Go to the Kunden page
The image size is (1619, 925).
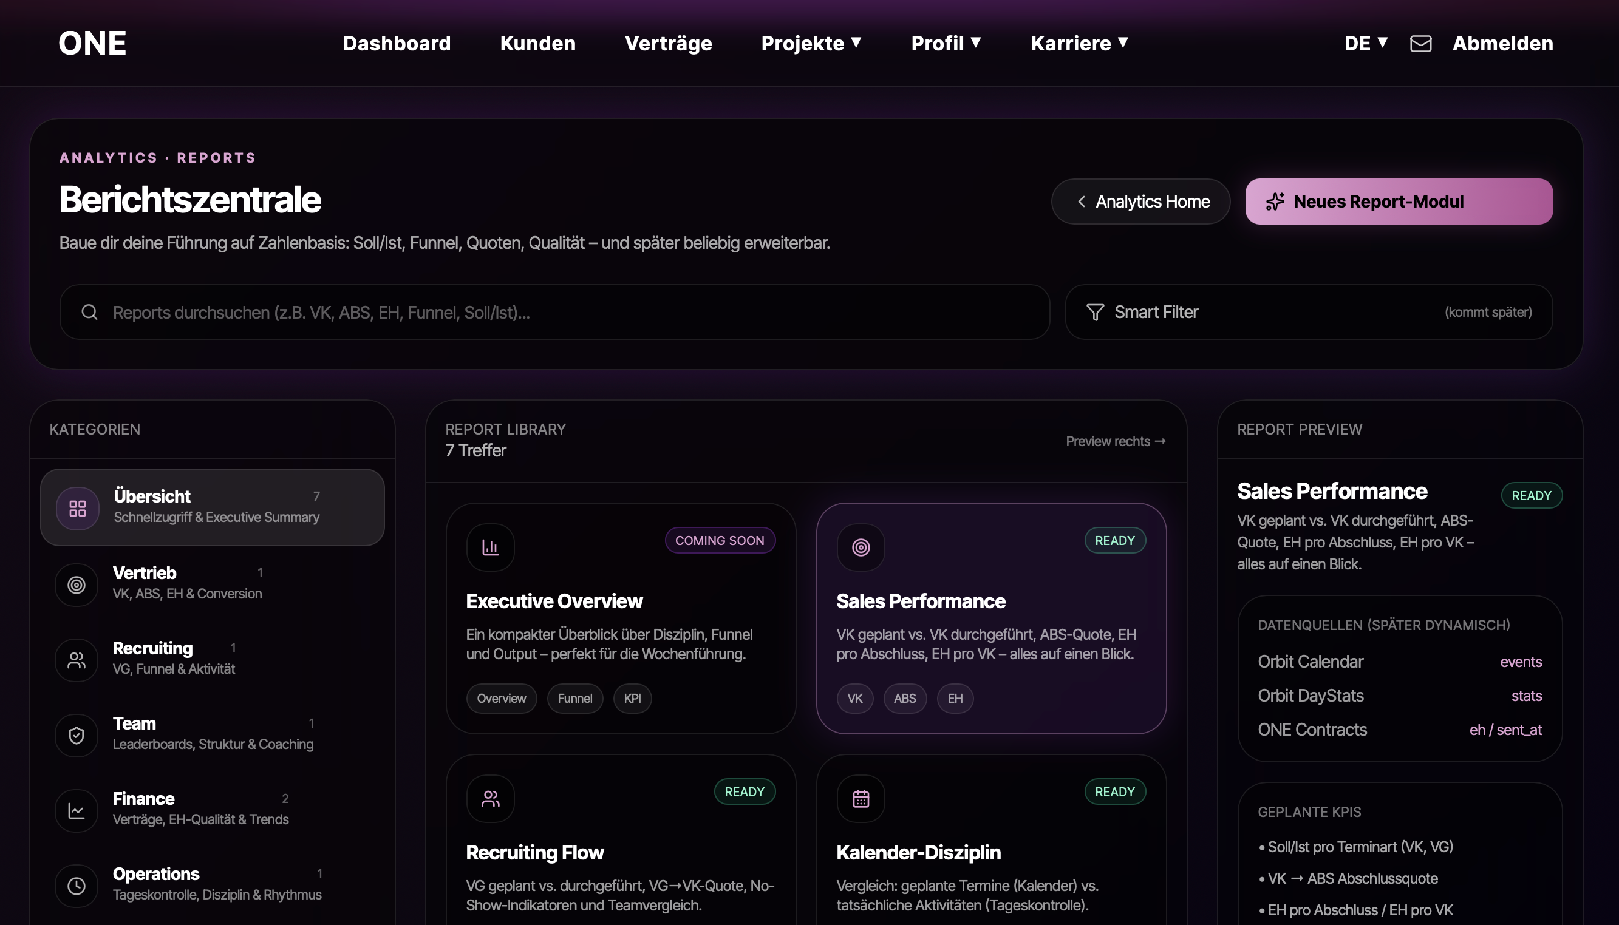(538, 43)
